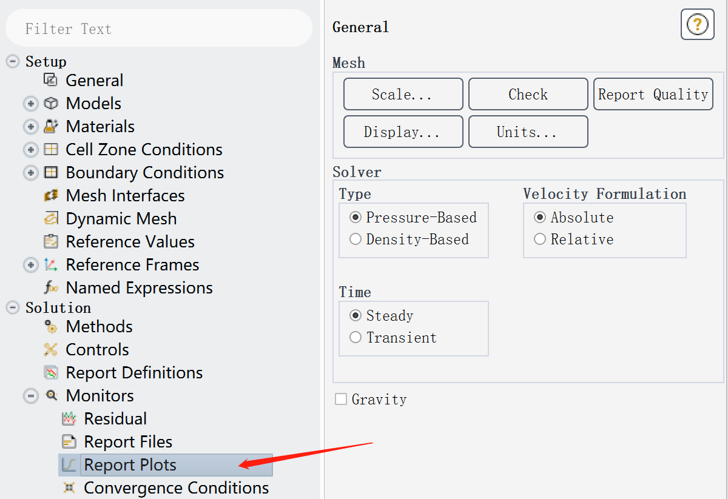This screenshot has height=499, width=728.
Task: Enable the Gravity checkbox
Action: (341, 399)
